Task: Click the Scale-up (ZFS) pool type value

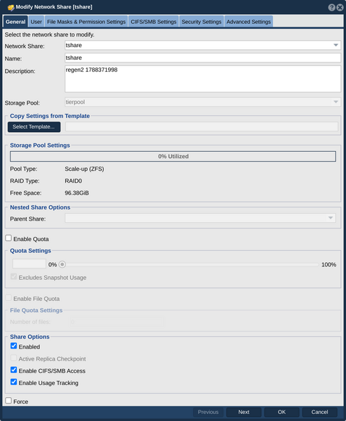Action: [x=84, y=169]
